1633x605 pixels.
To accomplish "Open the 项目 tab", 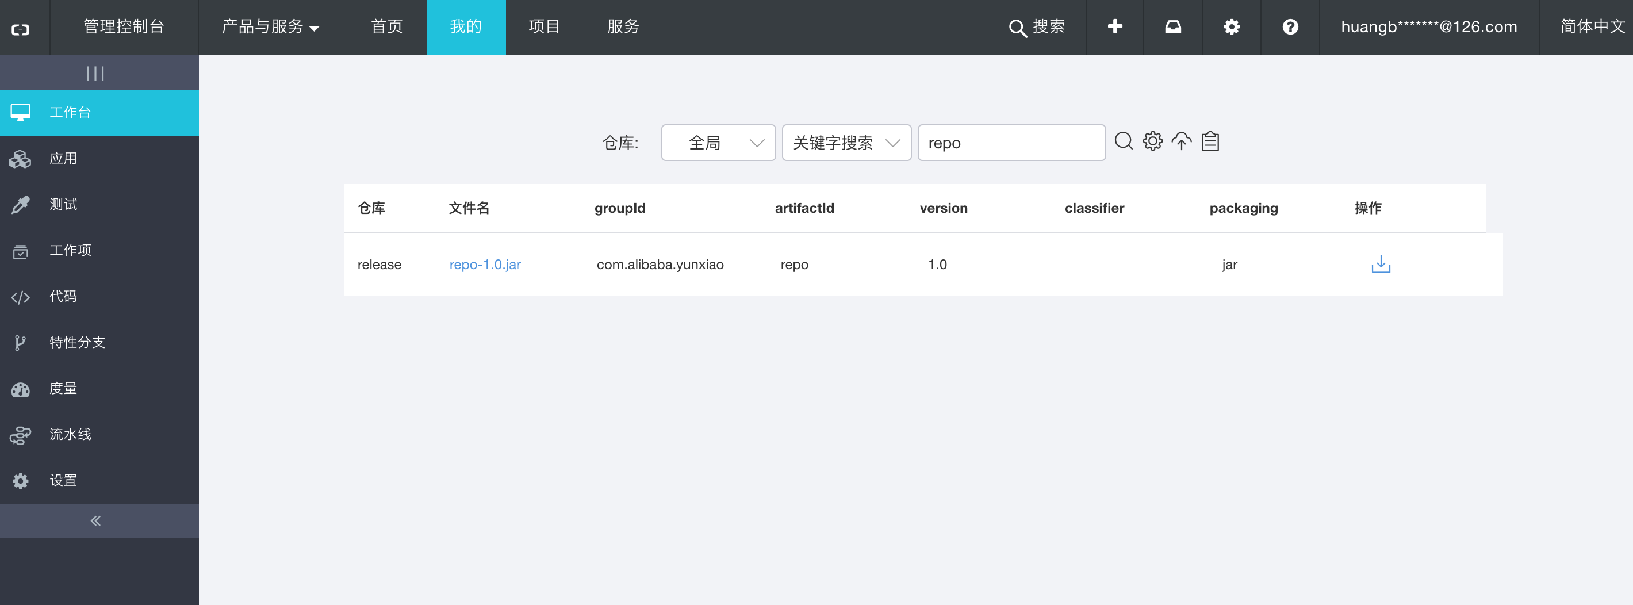I will coord(545,26).
